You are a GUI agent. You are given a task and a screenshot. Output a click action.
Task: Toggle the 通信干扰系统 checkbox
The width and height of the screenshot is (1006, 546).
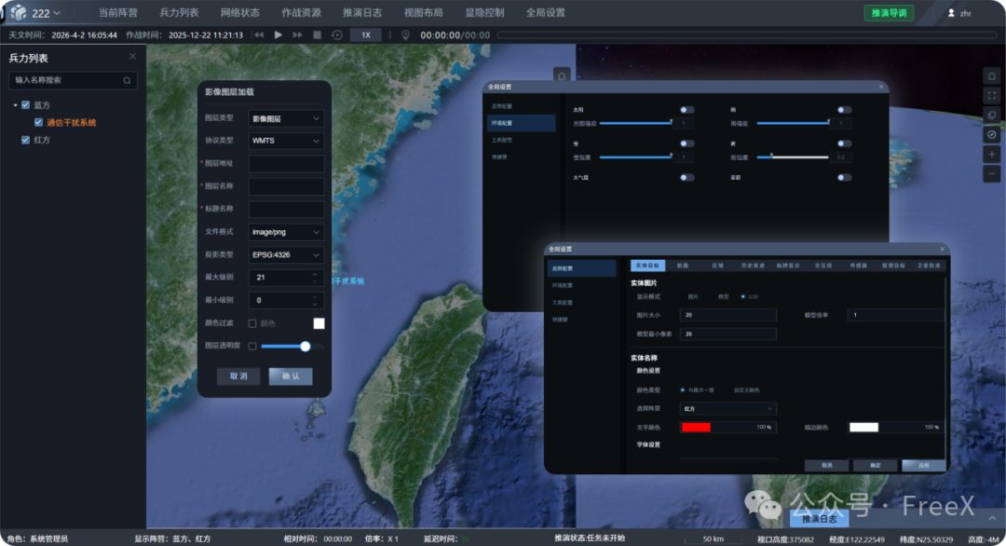click(38, 122)
